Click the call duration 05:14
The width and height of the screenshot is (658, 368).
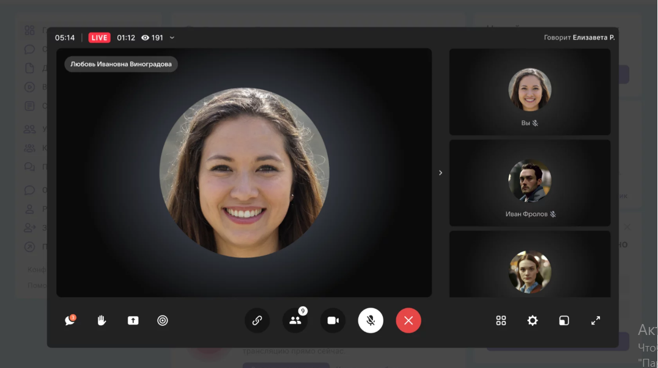(x=65, y=38)
